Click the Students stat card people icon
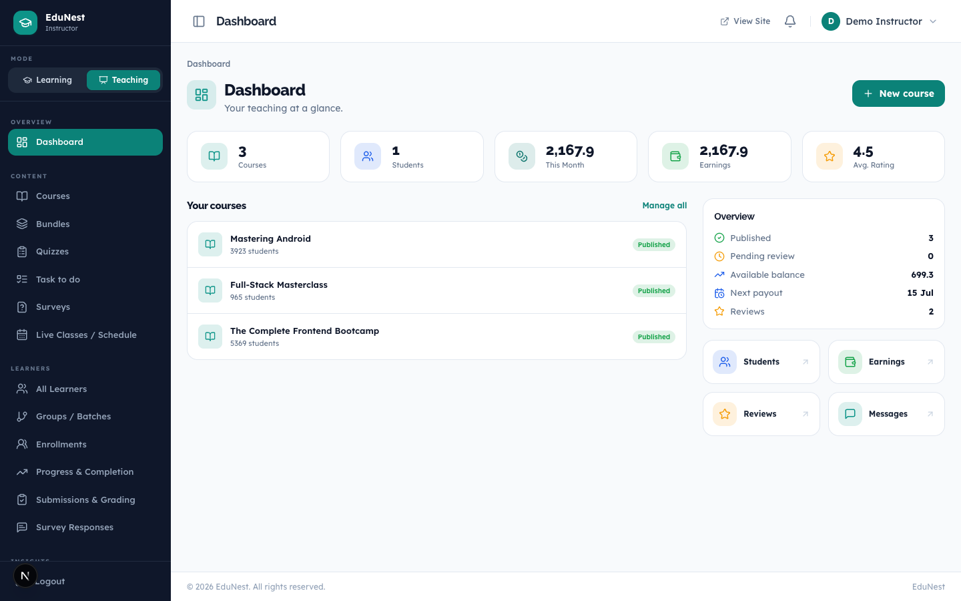The height and width of the screenshot is (601, 961). pyautogui.click(x=368, y=156)
